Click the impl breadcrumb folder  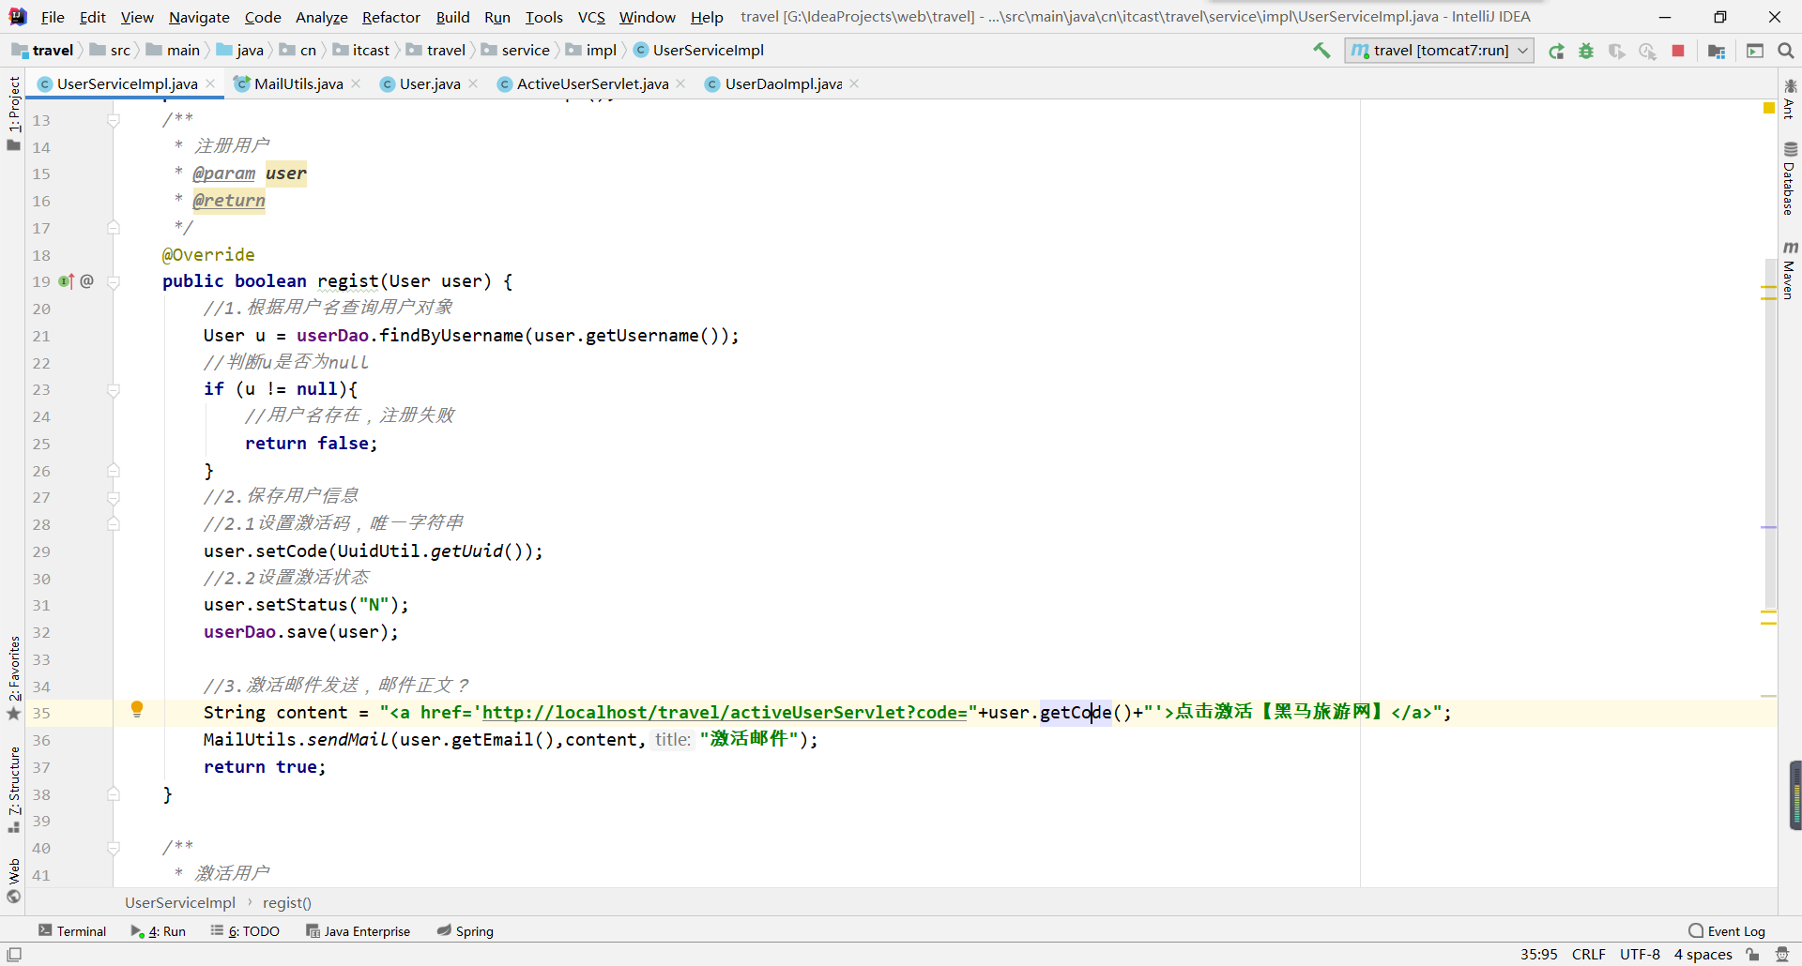point(592,51)
